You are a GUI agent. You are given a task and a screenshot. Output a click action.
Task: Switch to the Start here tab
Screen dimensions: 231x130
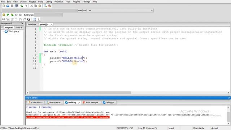tap(32, 25)
